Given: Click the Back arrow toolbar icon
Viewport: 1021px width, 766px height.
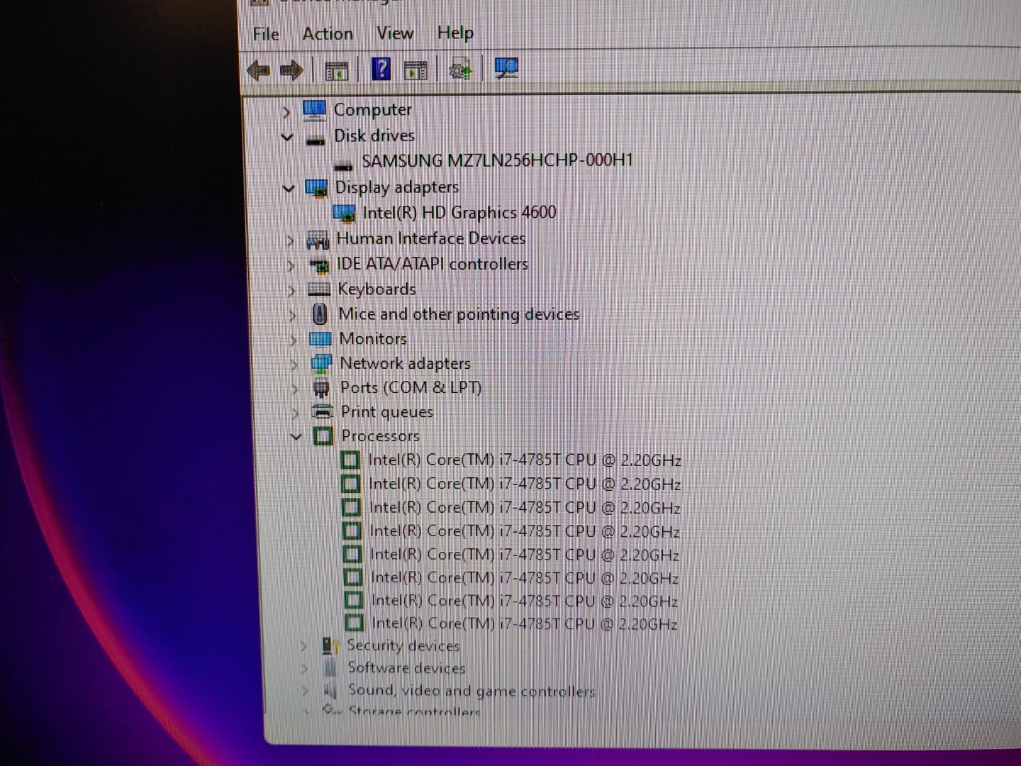Looking at the screenshot, I should pyautogui.click(x=258, y=70).
